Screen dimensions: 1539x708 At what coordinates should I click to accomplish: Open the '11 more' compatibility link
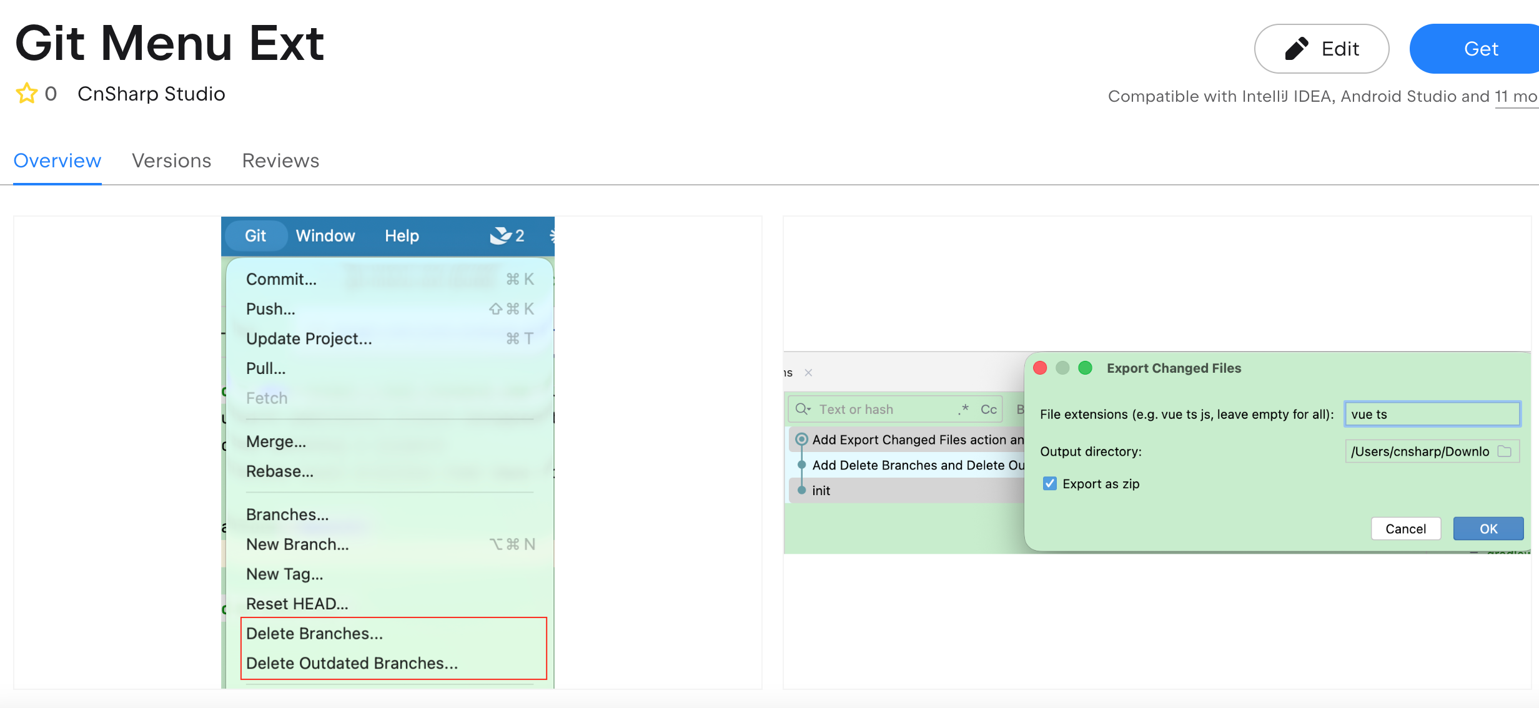click(1517, 97)
